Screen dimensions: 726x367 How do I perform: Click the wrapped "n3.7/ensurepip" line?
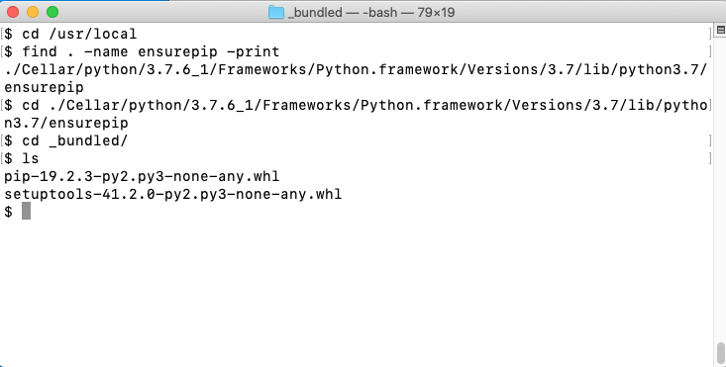pos(66,123)
